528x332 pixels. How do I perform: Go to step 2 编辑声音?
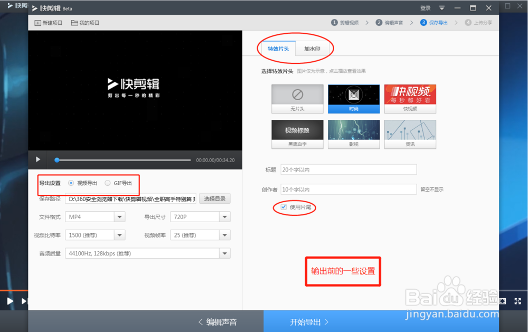(x=389, y=23)
